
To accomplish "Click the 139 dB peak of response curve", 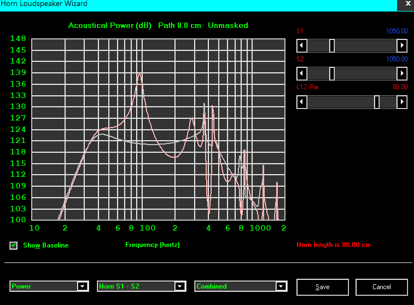I will pyautogui.click(x=139, y=74).
